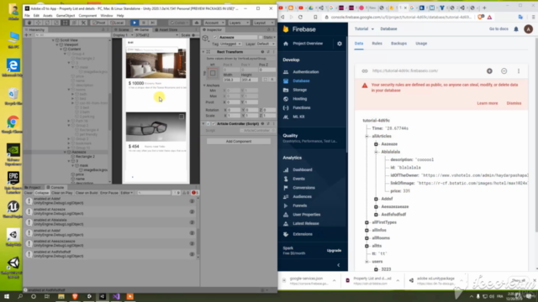Switch to the Rules tab

pos(377,44)
